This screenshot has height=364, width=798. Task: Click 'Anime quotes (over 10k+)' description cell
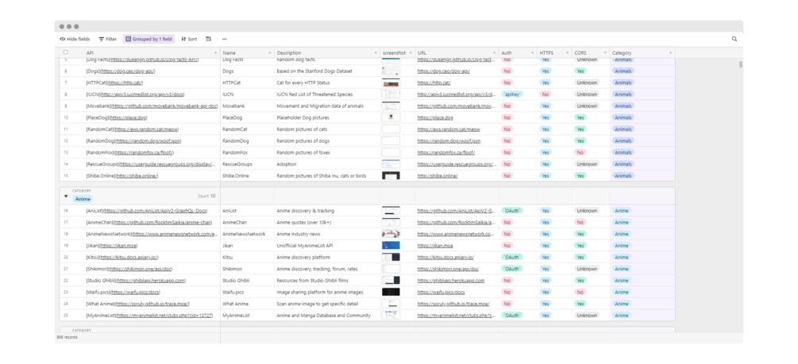point(327,222)
